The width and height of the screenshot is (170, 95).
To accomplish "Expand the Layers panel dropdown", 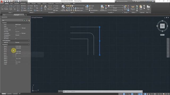I will tap(73, 12).
